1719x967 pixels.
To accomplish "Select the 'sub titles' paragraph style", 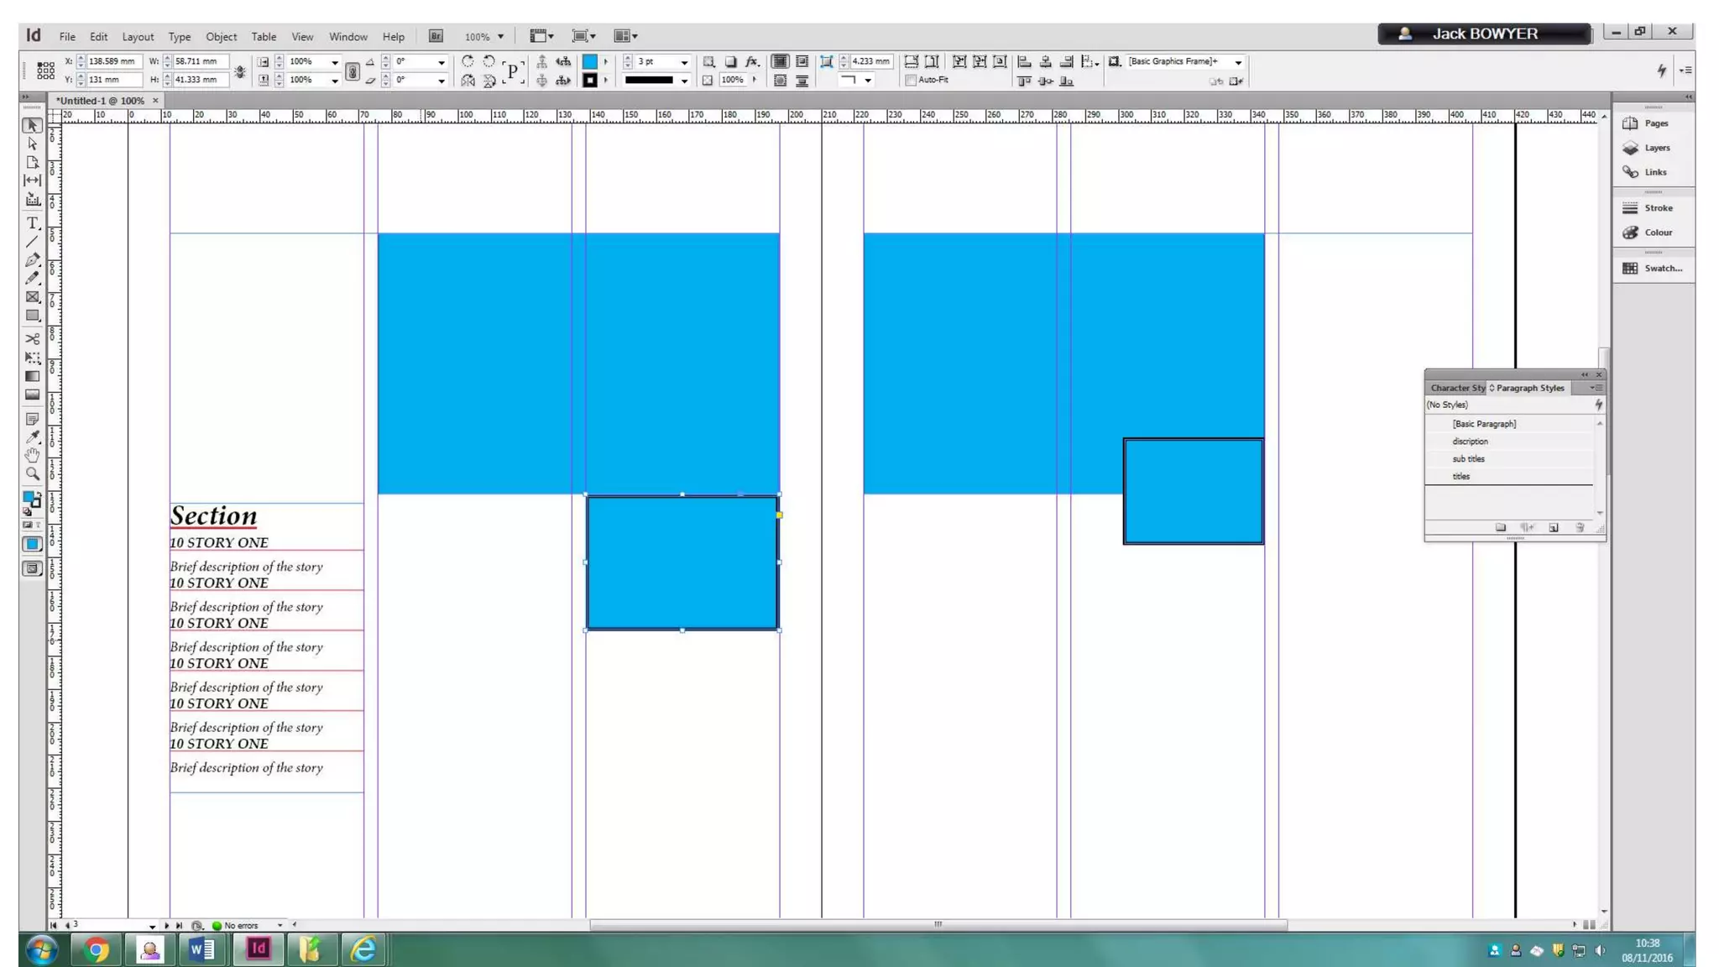I will [1468, 459].
